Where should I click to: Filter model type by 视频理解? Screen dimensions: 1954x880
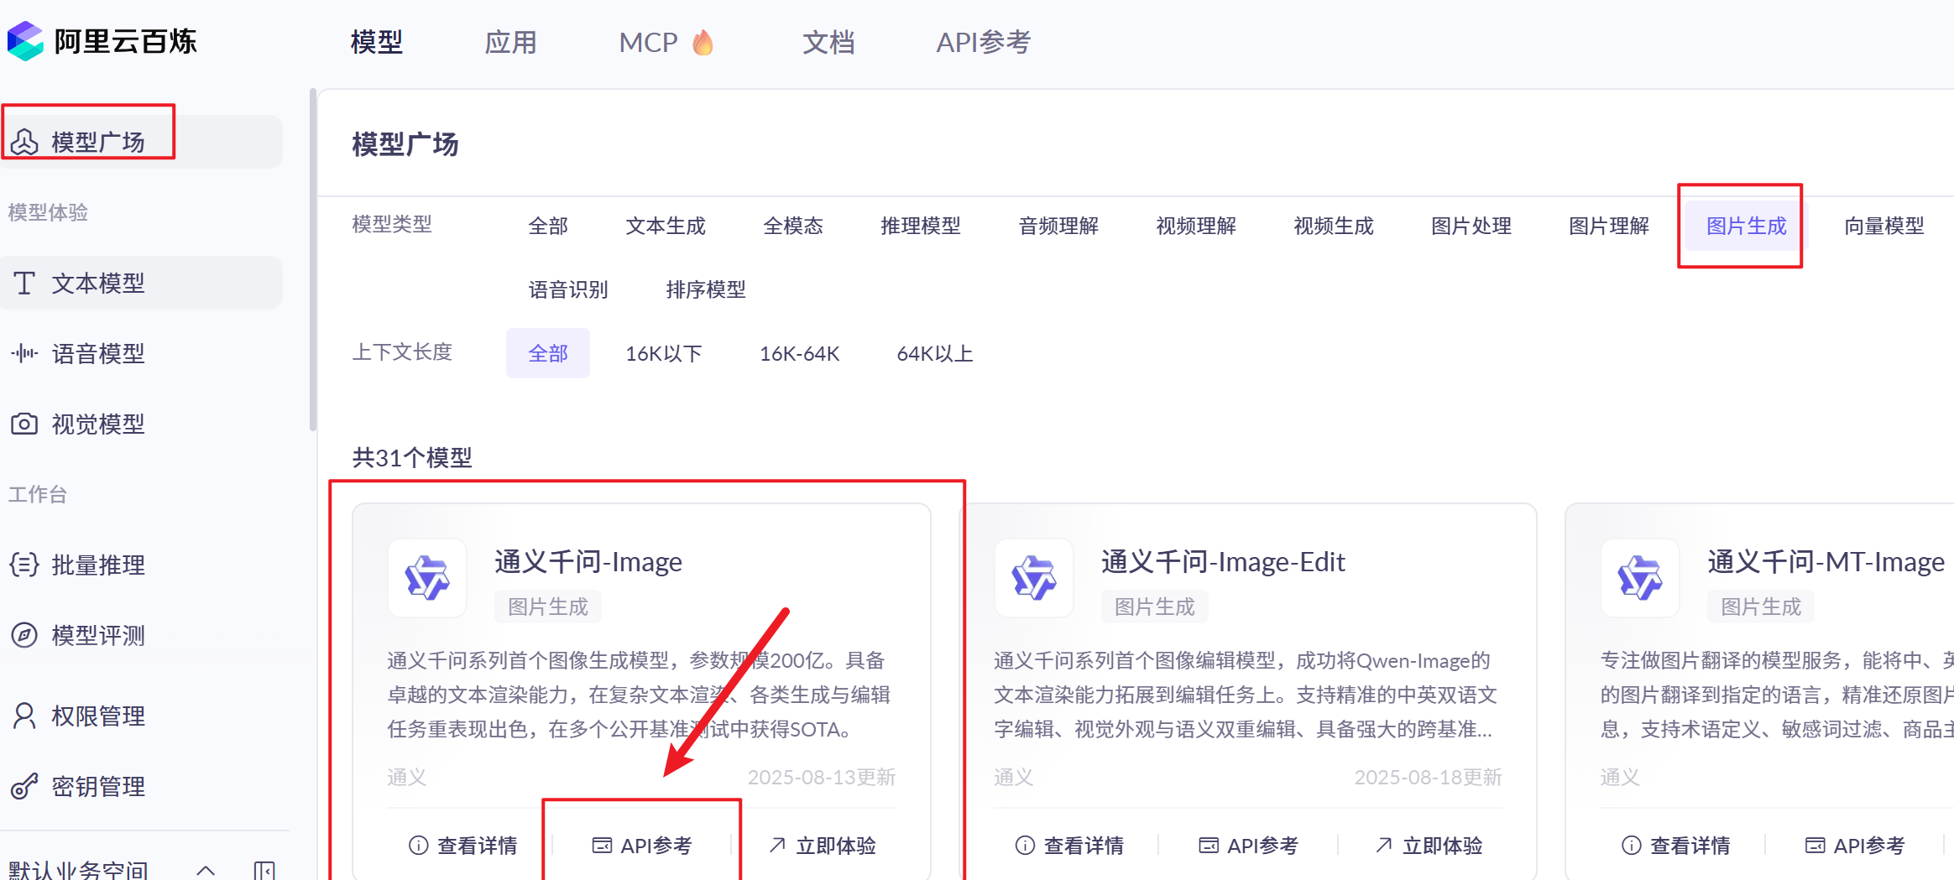(1196, 226)
